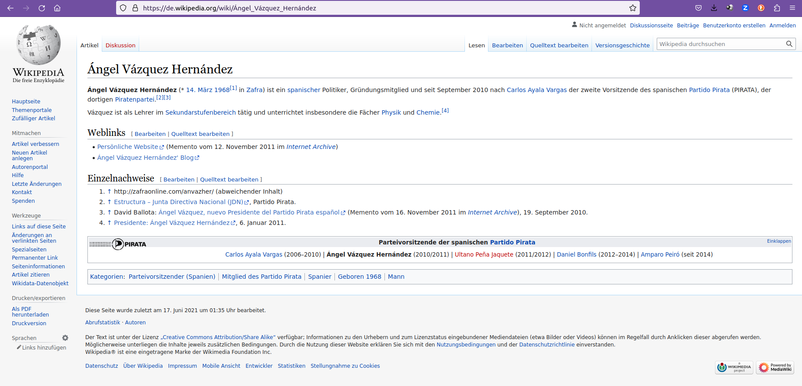This screenshot has width=802, height=386.
Task: Go to Hauptseite in the sidebar
Action: 26,102
